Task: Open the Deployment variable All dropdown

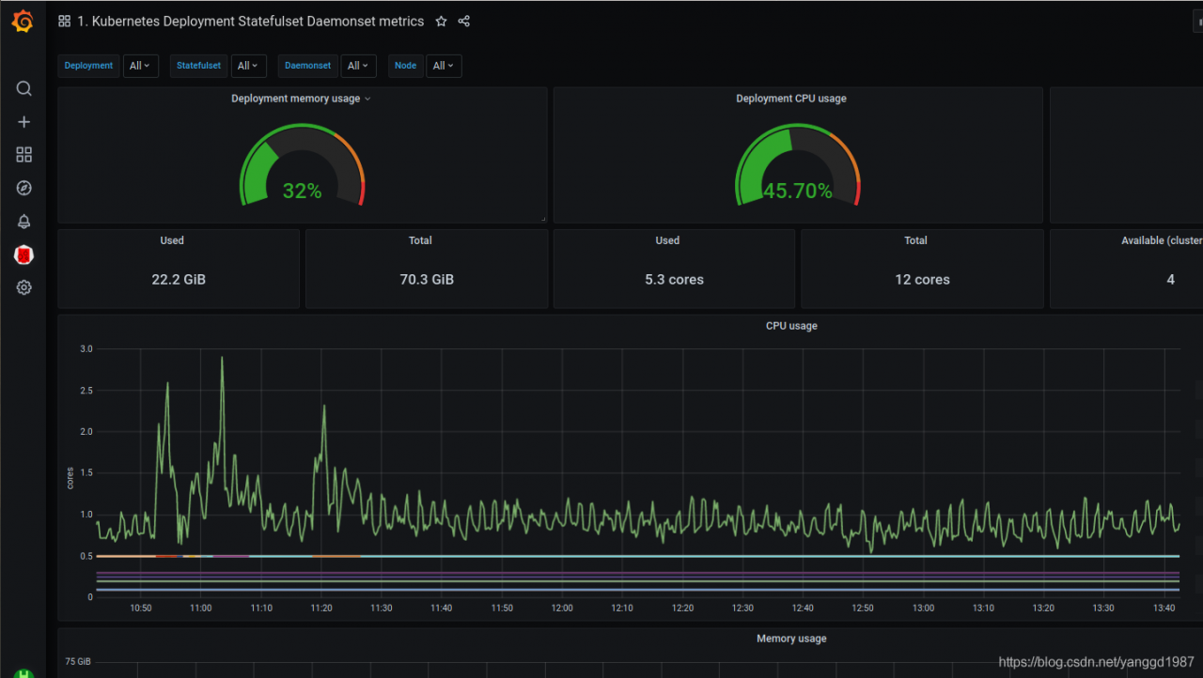Action: pos(140,66)
